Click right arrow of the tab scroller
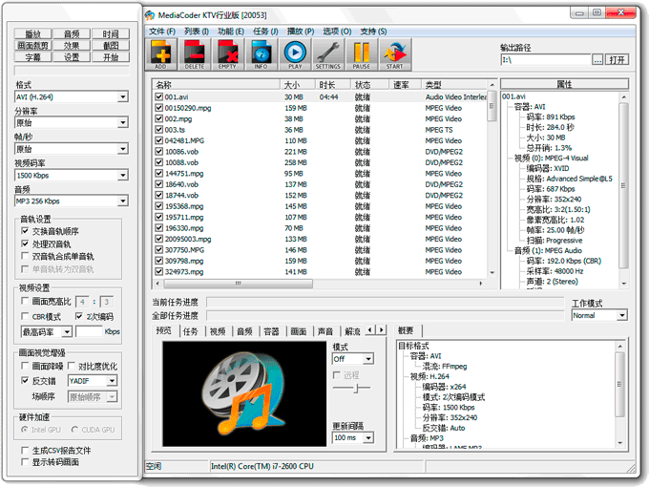649x487 pixels. coord(381,330)
